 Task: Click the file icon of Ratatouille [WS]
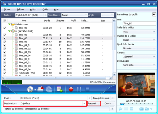(16, 73)
